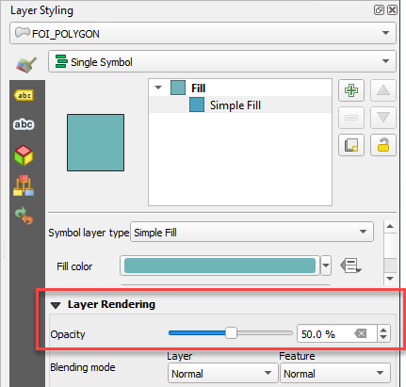
Task: Open the Fill color data-defined override
Action: click(350, 266)
